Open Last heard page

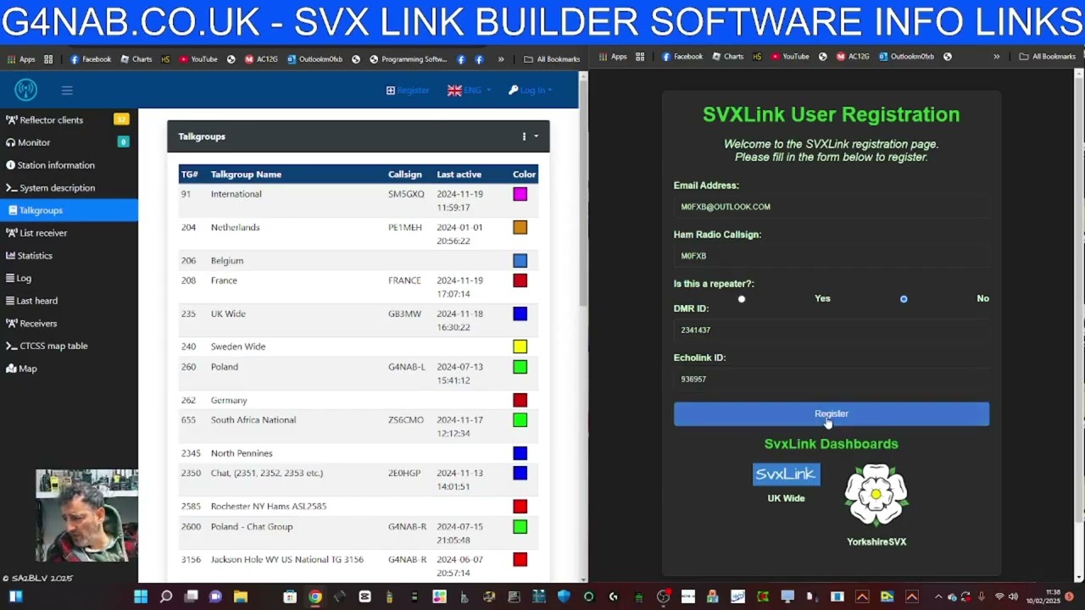68,301
